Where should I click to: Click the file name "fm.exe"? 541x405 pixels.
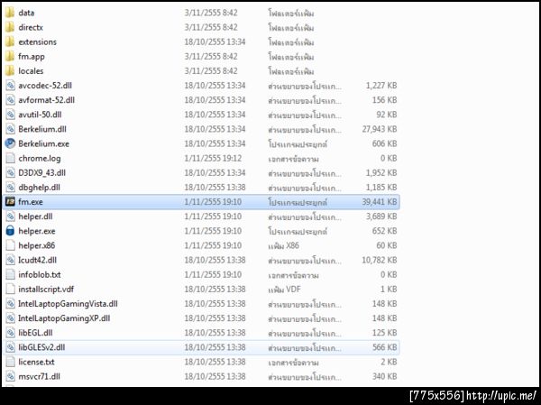coord(31,202)
